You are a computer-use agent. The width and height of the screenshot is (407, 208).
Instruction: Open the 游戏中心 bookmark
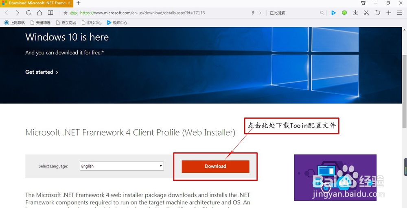[x=91, y=23]
